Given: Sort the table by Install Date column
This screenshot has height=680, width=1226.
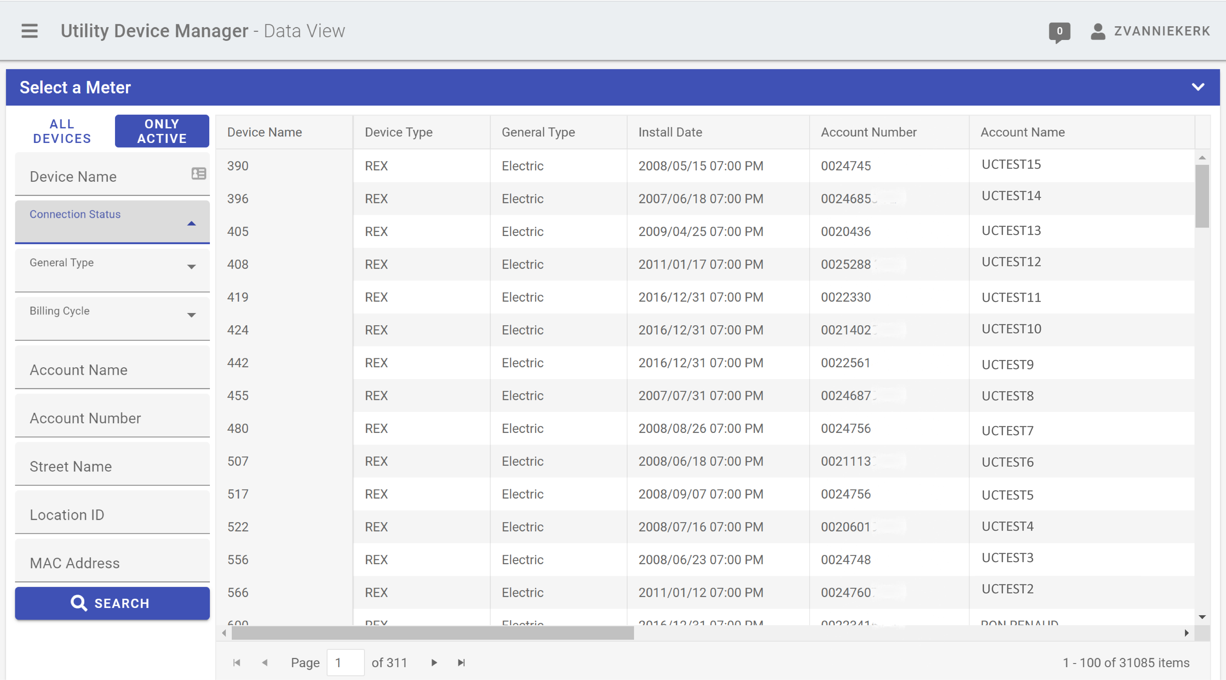Looking at the screenshot, I should [670, 132].
